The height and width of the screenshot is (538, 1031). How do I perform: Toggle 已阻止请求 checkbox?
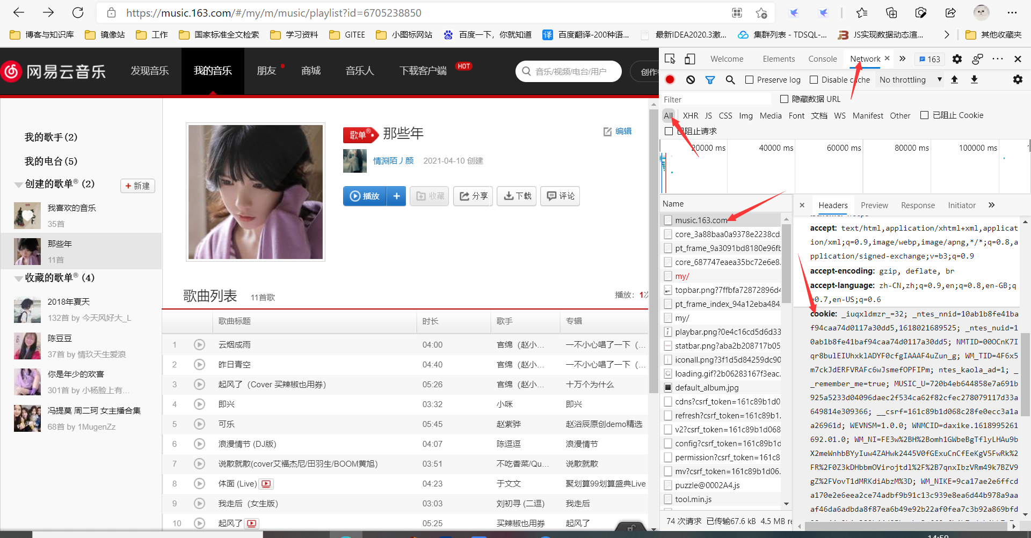point(669,131)
